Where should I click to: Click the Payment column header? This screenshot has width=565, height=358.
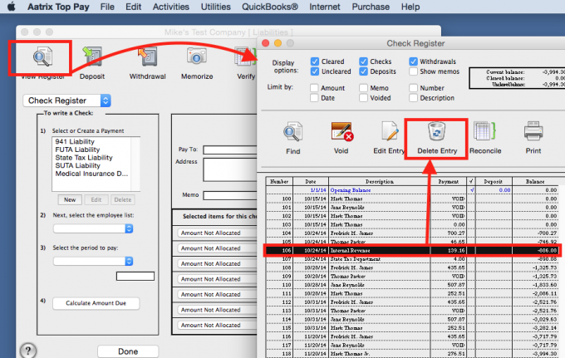(x=448, y=182)
